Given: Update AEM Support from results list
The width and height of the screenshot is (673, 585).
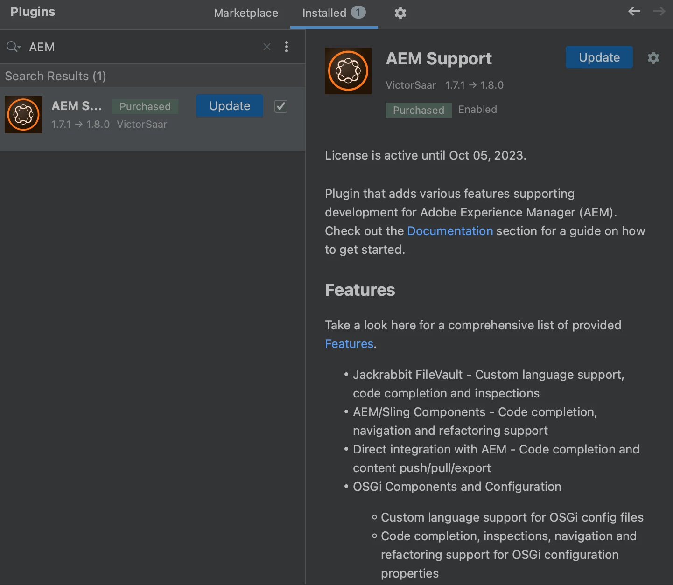Looking at the screenshot, I should click(x=230, y=106).
